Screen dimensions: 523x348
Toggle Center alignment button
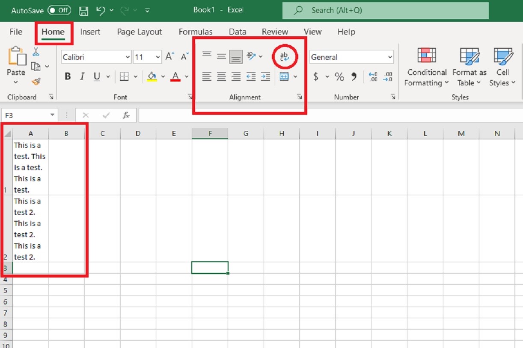221,76
